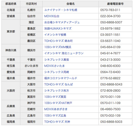The width and height of the screenshot is (133, 126).
Task: Select phone number 048-600-6300
Action: click(110, 66)
